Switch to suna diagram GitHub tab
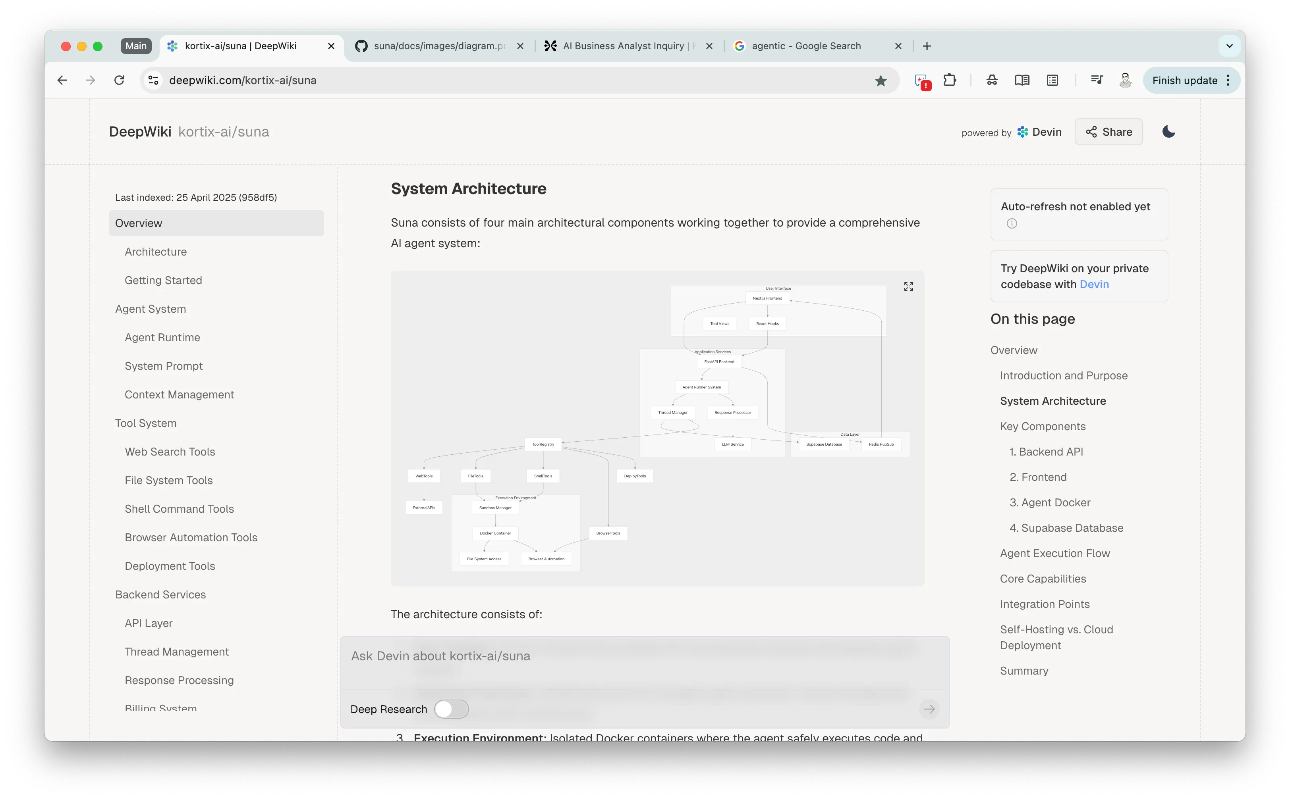The height and width of the screenshot is (800, 1290). tap(439, 46)
